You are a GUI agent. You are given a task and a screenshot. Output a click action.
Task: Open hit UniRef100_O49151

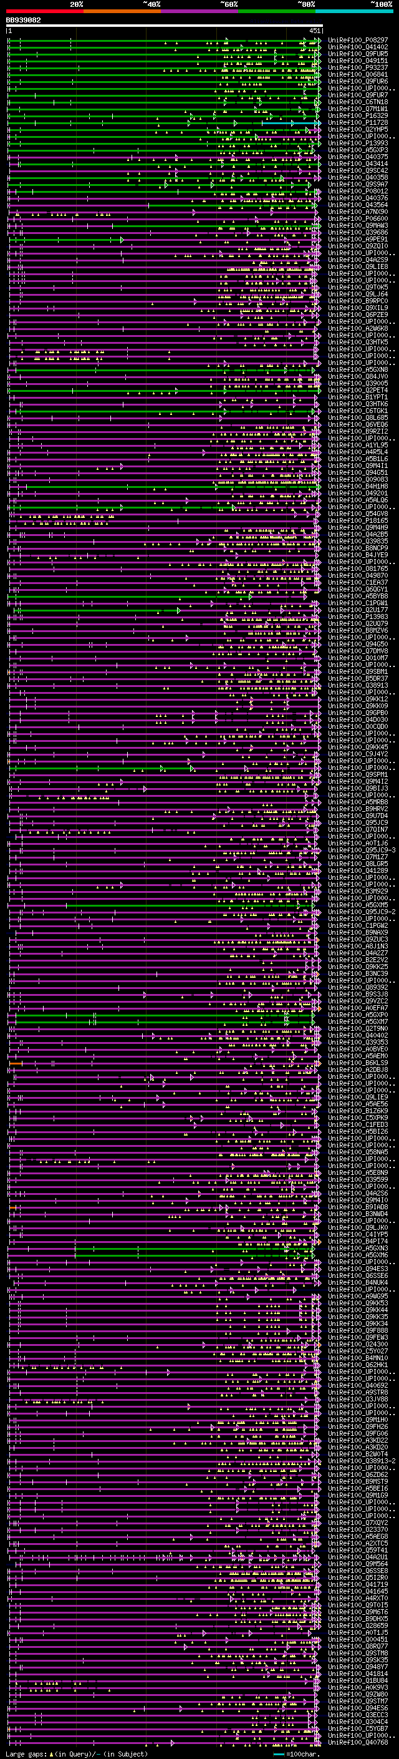[x=358, y=61]
